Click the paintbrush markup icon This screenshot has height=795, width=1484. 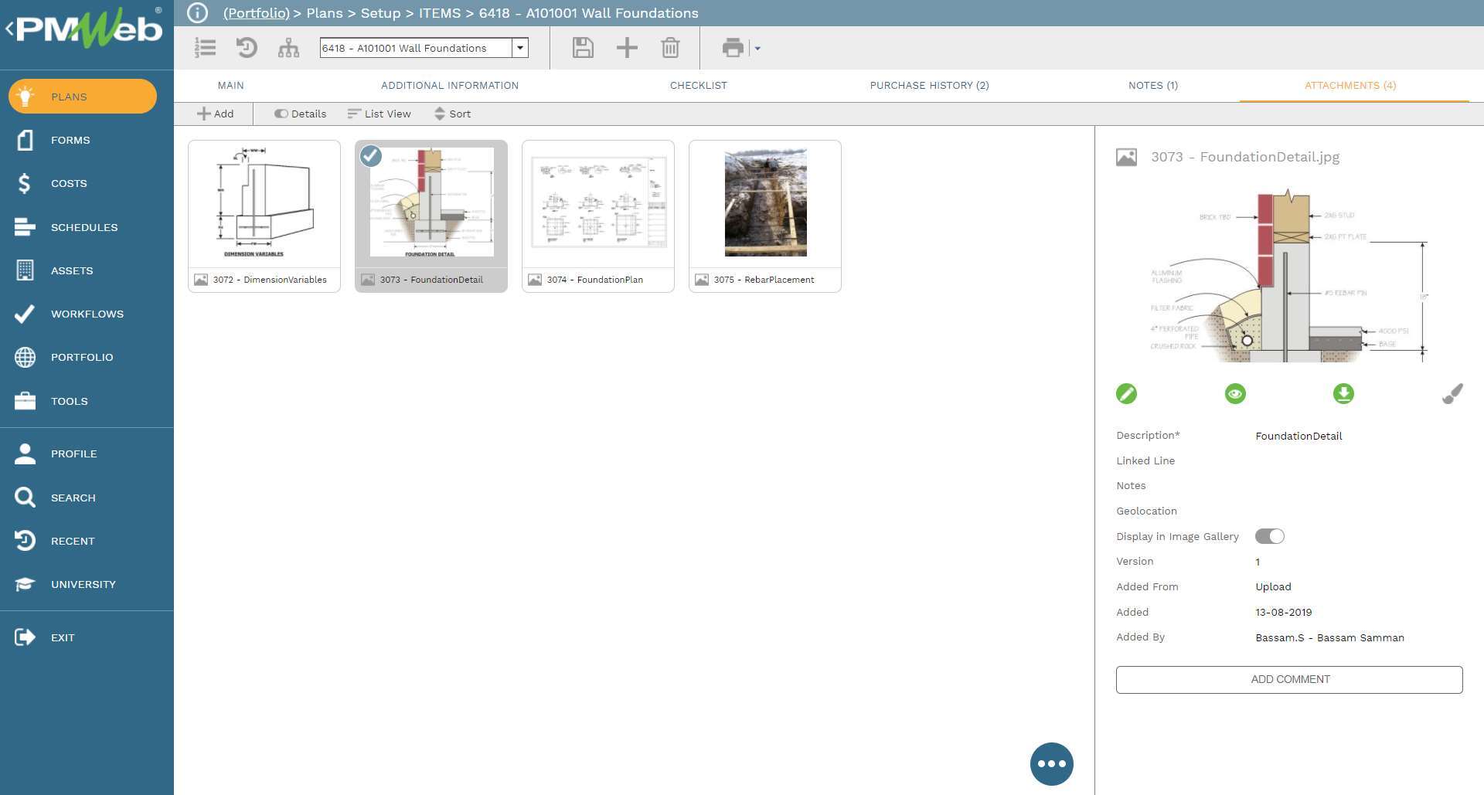pyautogui.click(x=1452, y=394)
